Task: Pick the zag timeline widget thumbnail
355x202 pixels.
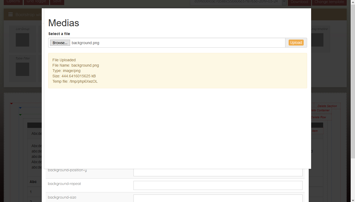Action: 318,40
